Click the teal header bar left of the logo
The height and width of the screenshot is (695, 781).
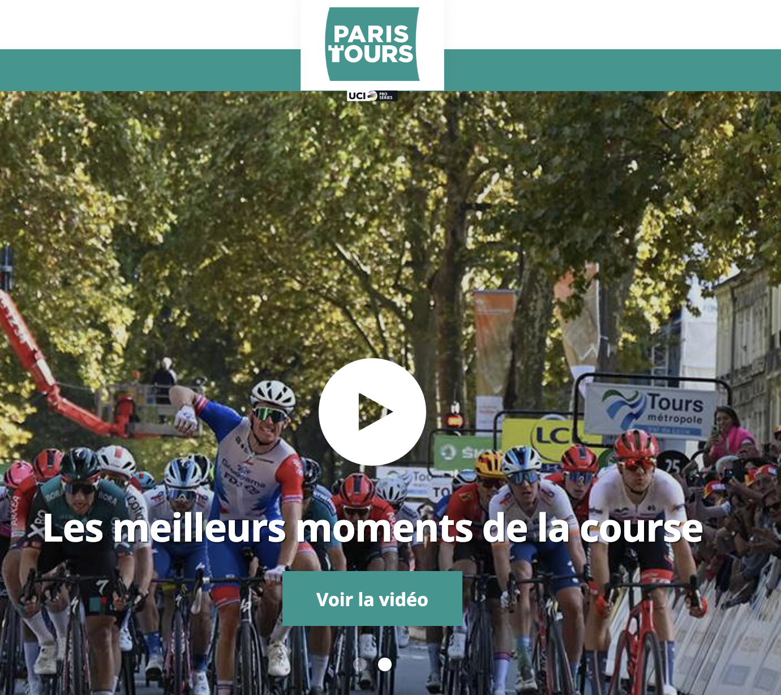click(150, 70)
